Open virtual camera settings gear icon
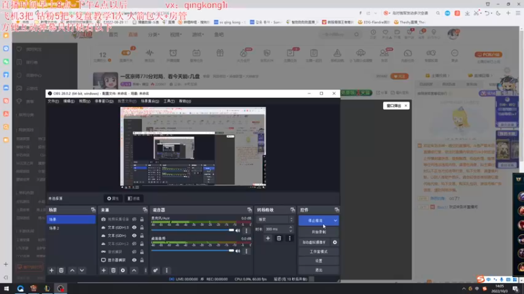Viewport: 524px width, 294px height. tap(335, 242)
